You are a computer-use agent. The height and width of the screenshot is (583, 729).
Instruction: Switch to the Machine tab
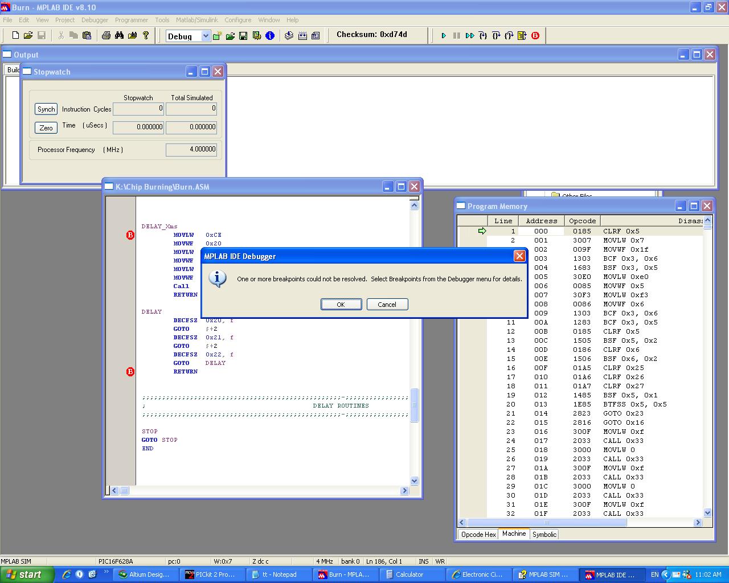[514, 534]
